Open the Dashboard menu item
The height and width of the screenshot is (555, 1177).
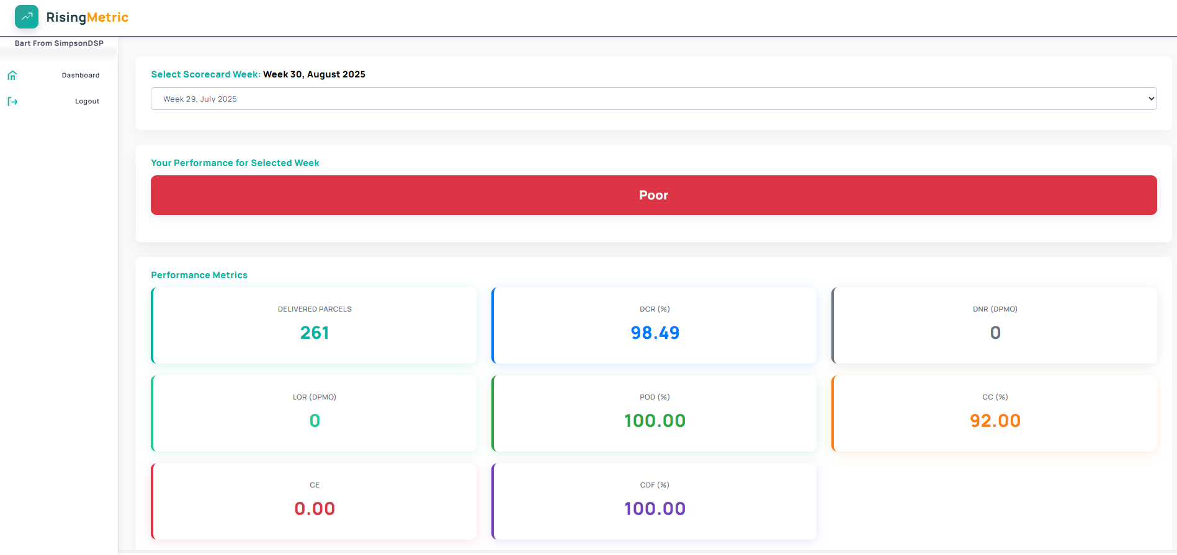tap(81, 76)
